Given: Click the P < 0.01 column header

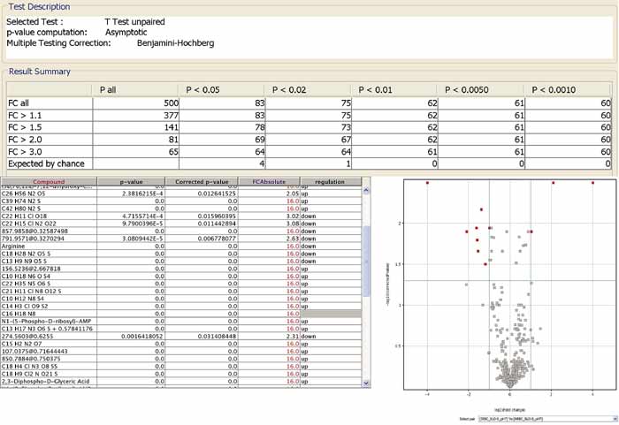Looking at the screenshot, I should [x=394, y=89].
